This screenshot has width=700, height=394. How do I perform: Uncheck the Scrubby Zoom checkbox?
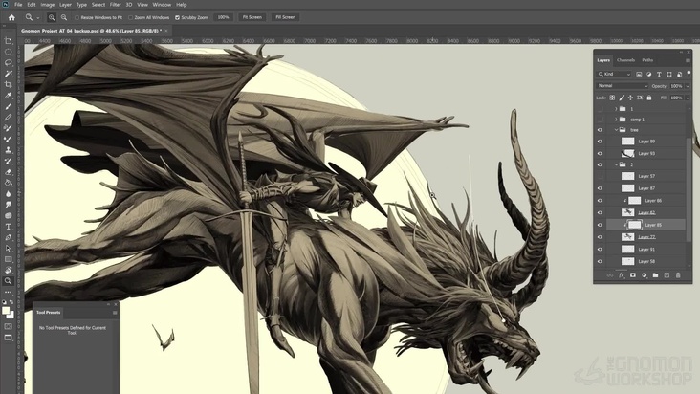coord(177,18)
